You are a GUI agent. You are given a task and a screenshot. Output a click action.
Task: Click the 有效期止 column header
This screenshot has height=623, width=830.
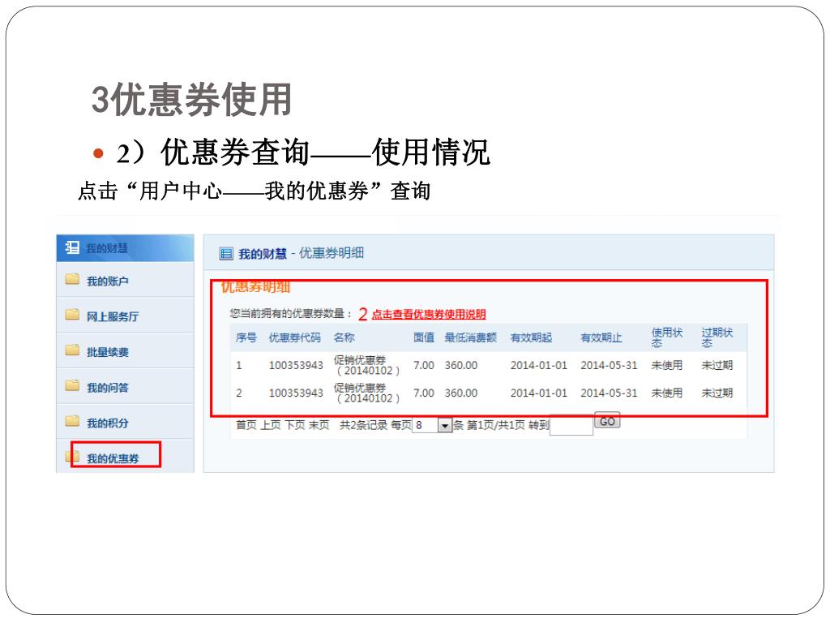[601, 337]
